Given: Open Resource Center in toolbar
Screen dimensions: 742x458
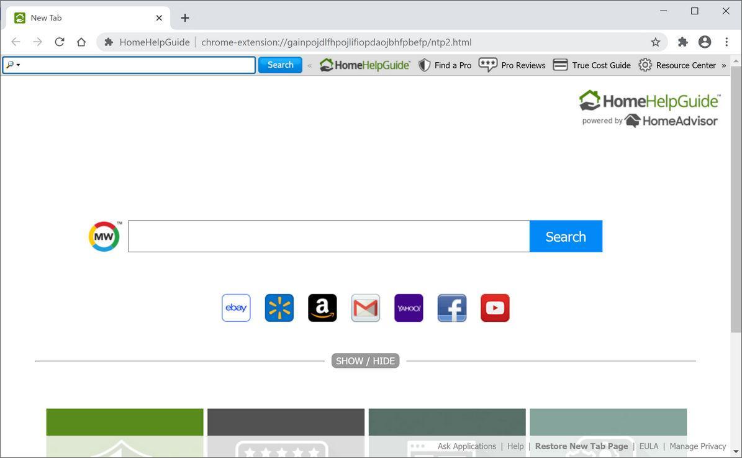Looking at the screenshot, I should point(677,65).
